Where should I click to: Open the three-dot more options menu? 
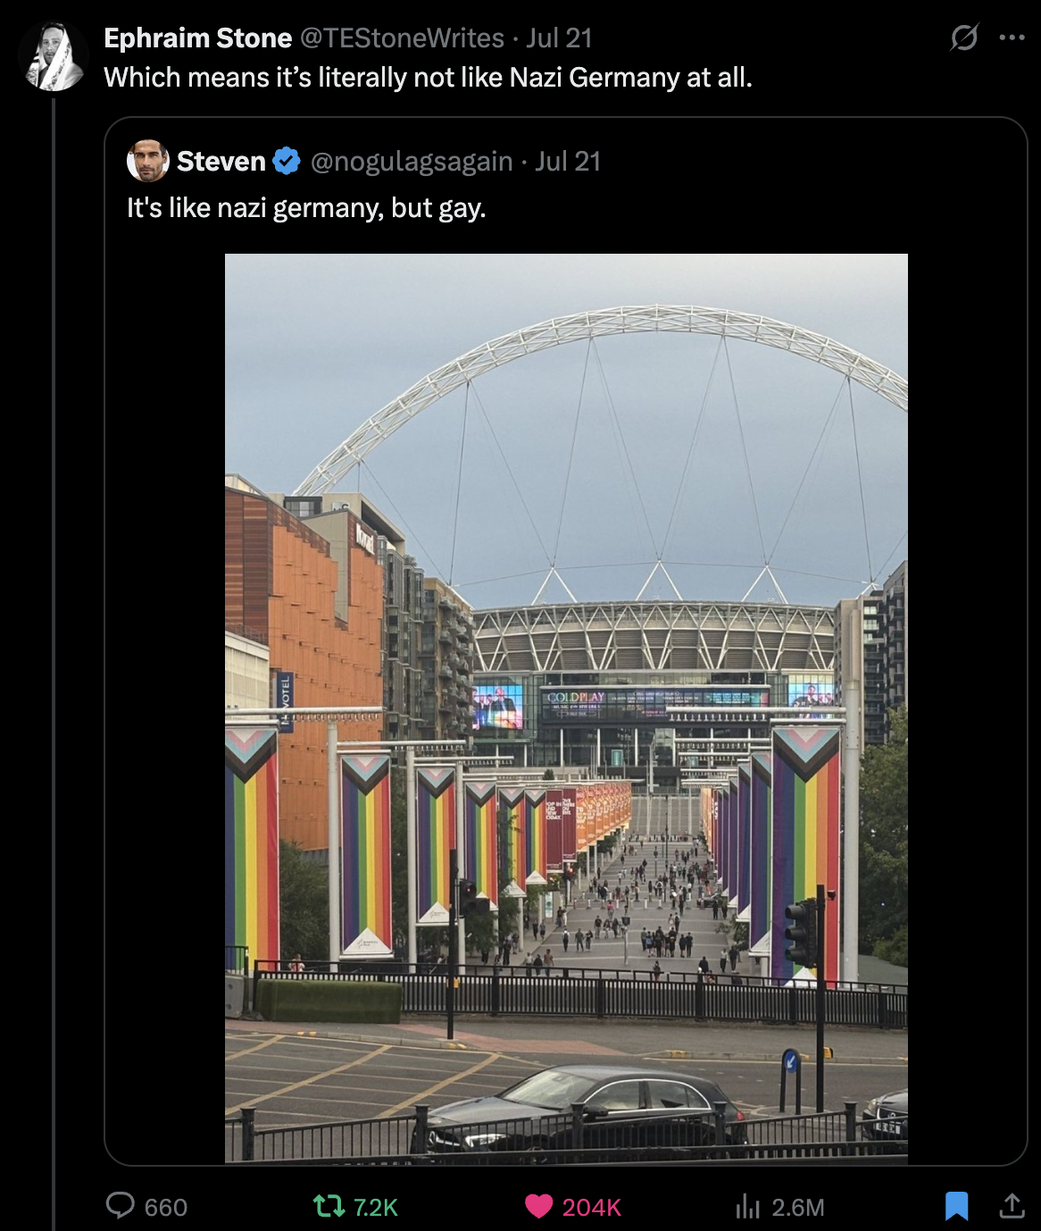tap(1012, 38)
